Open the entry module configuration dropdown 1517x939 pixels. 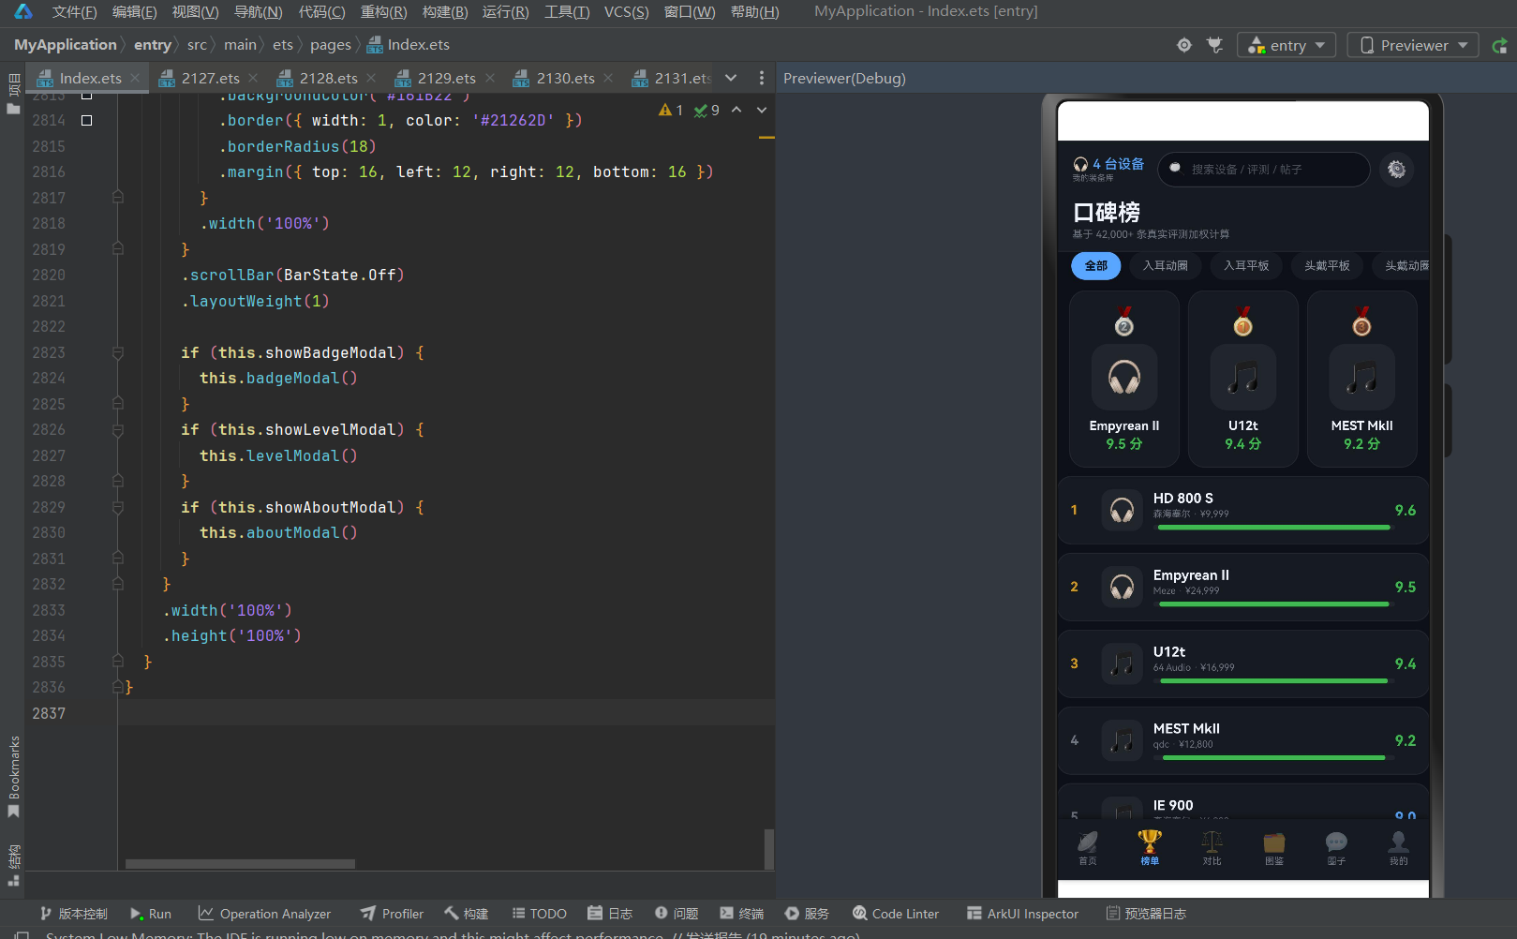pyautogui.click(x=1286, y=45)
